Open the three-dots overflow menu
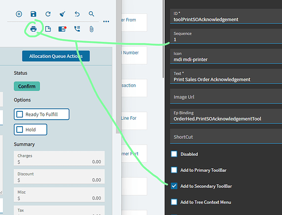Screen dimensions: 282x215 click(x=106, y=21)
